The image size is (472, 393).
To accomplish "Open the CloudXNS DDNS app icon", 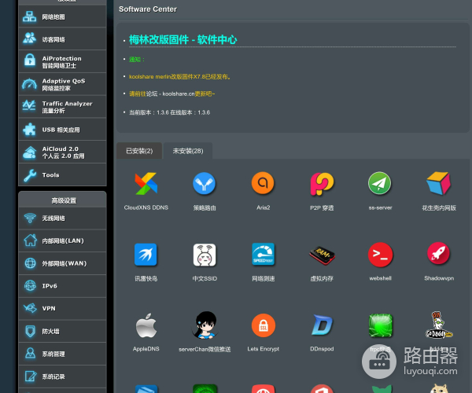I will click(146, 184).
